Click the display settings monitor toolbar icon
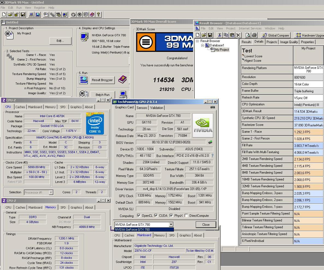 coord(65,14)
